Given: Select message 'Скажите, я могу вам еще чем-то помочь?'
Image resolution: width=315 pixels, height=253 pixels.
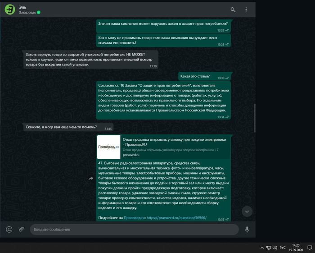Looking at the screenshot, I should click(x=68, y=127).
